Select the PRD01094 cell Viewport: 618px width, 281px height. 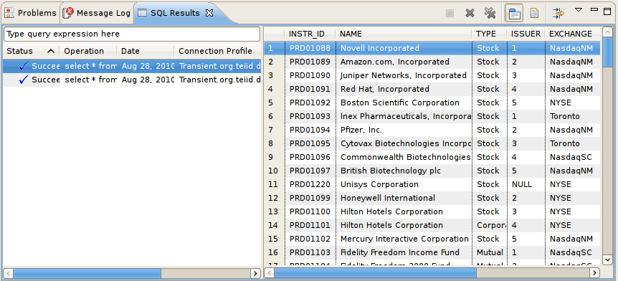coord(310,130)
